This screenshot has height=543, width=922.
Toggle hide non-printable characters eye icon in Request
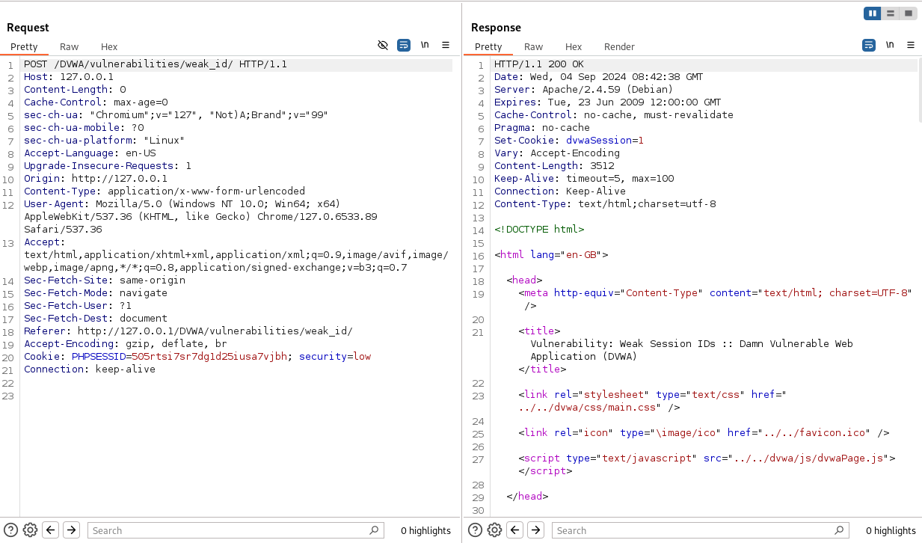383,46
